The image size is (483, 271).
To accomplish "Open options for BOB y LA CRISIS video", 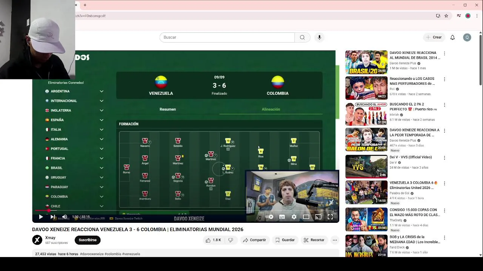I will click(445, 238).
